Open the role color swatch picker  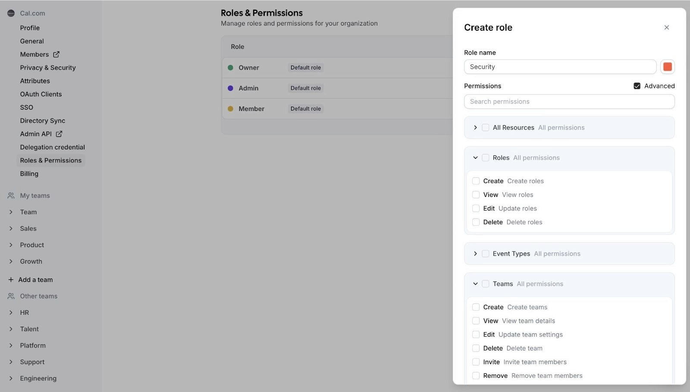pos(667,66)
